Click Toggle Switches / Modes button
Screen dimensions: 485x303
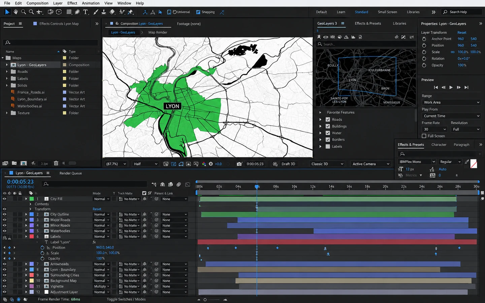tap(126, 299)
